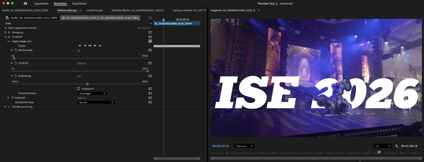Screen dimensions: 424x162
Task: Toggle the mask Deckkraft animation stopwatch
Action: [x=16, y=63]
